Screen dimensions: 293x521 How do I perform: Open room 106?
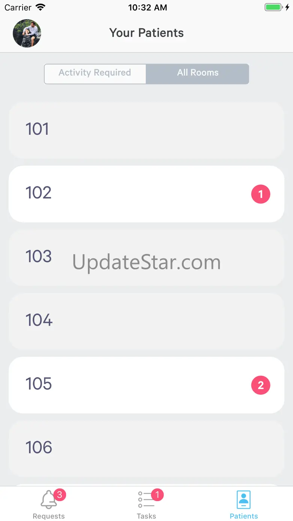tap(146, 449)
